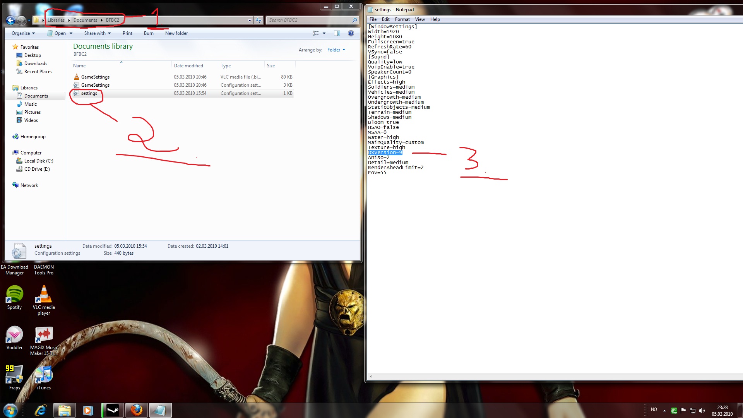Image resolution: width=743 pixels, height=418 pixels.
Task: Click the refresh icon beside address bar
Action: (x=259, y=20)
